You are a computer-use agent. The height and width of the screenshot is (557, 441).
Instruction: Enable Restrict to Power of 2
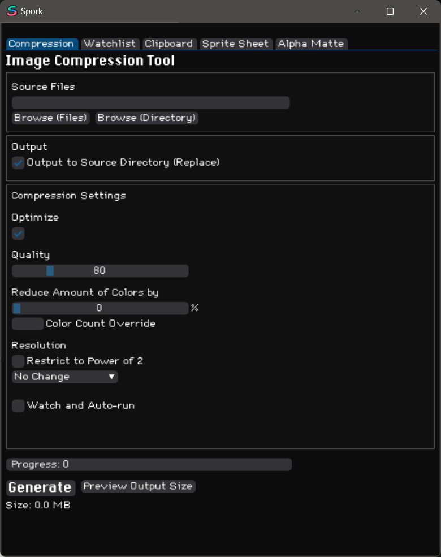tap(19, 361)
